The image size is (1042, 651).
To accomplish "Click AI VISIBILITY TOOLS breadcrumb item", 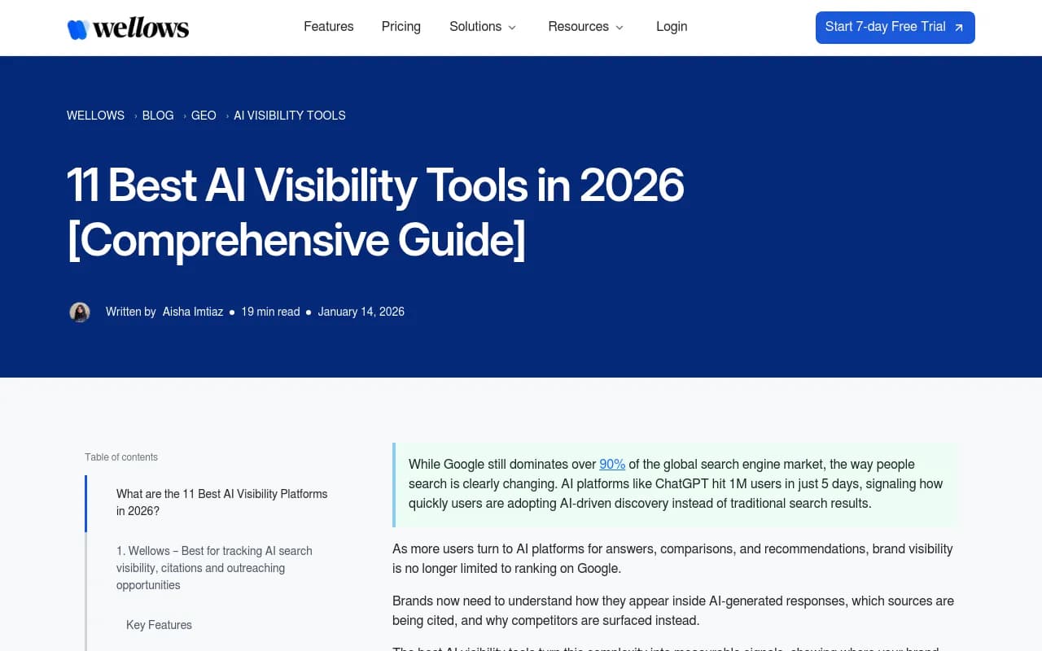I will (289, 116).
